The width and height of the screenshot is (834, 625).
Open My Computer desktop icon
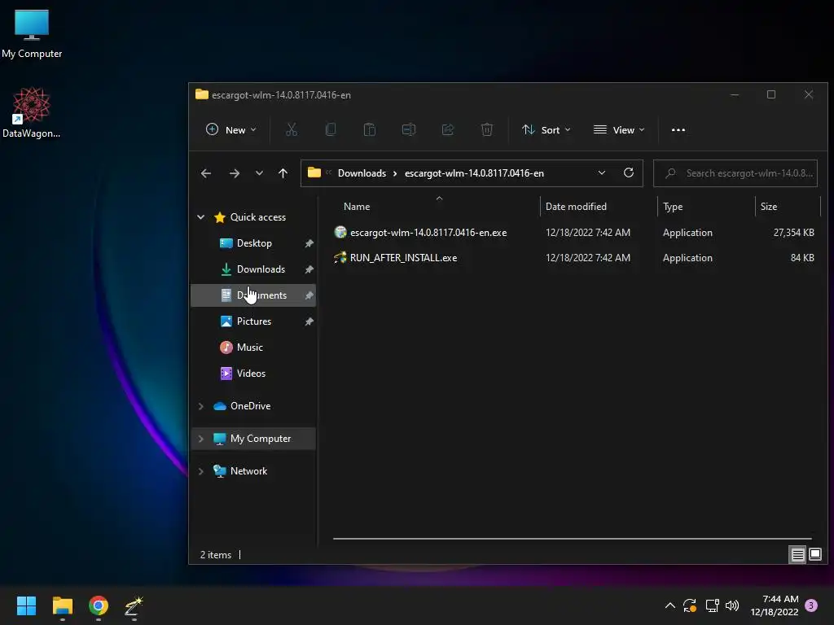click(x=32, y=33)
